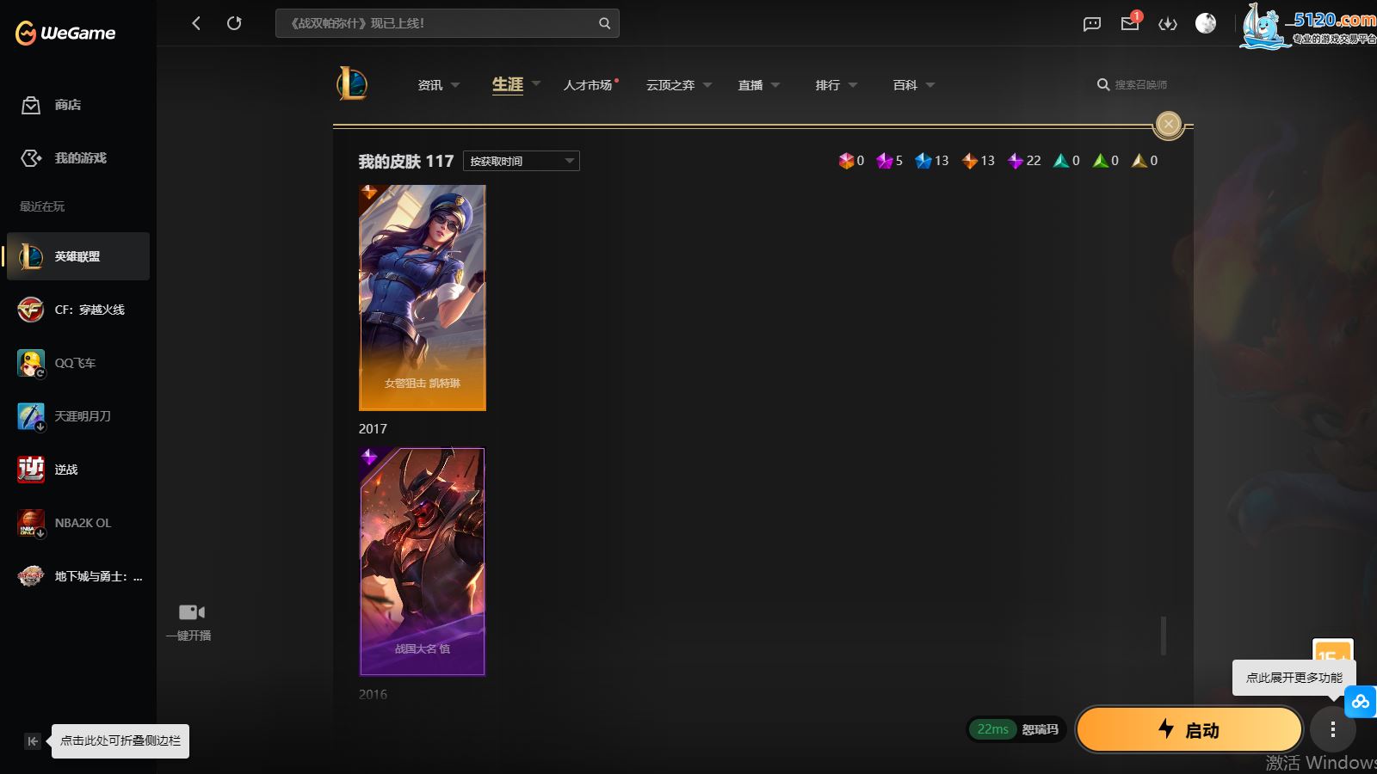Filter skins by purple gem count 5

[890, 161]
